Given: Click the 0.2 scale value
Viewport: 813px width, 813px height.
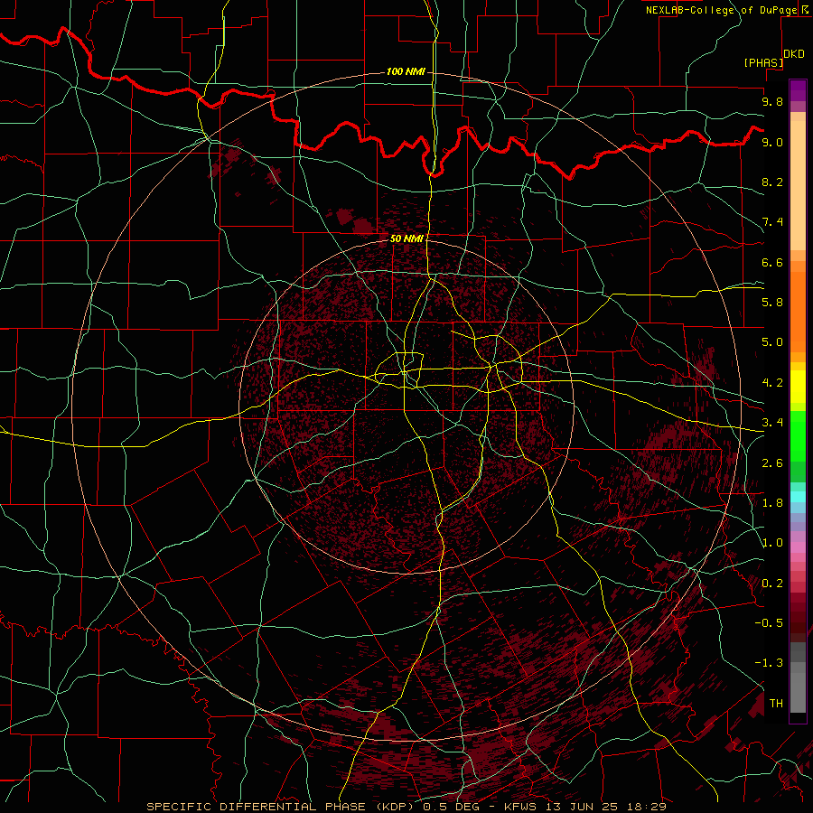Looking at the screenshot, I should (772, 584).
